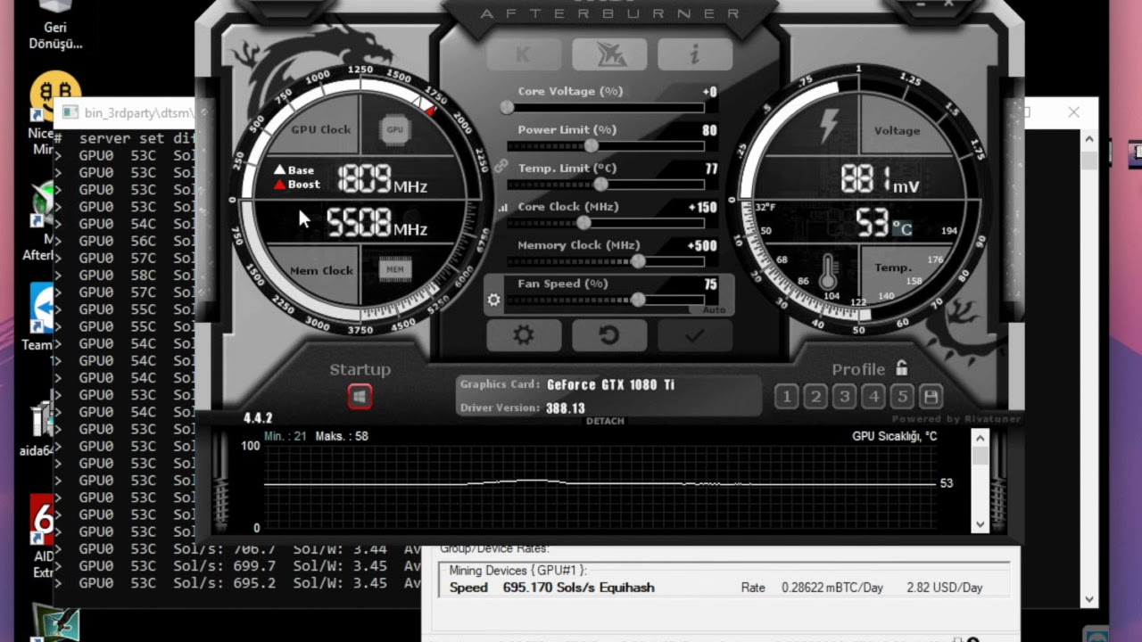Image resolution: width=1142 pixels, height=642 pixels.
Task: Click the Temp. Limit slider handle
Action: coord(600,184)
